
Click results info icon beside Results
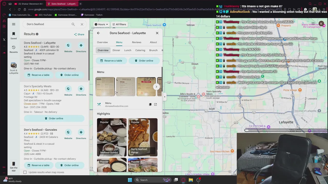click(37, 34)
